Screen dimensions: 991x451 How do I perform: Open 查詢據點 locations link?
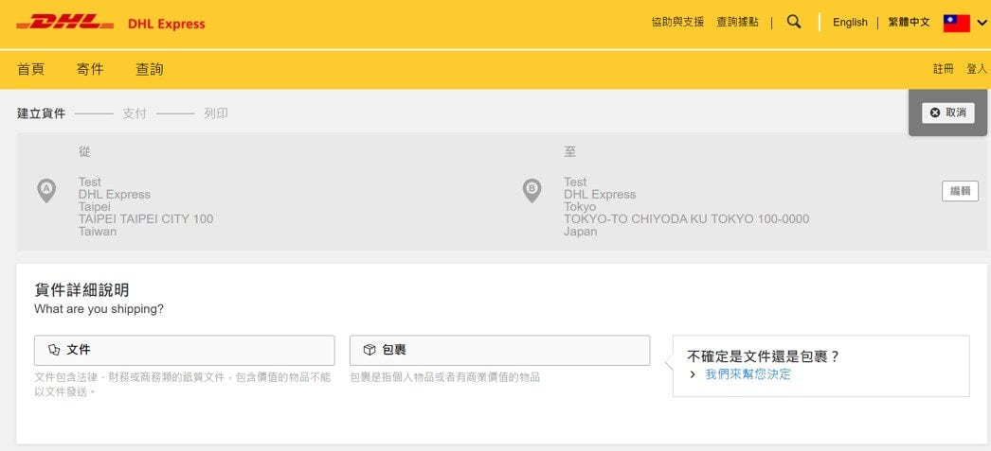(x=737, y=22)
